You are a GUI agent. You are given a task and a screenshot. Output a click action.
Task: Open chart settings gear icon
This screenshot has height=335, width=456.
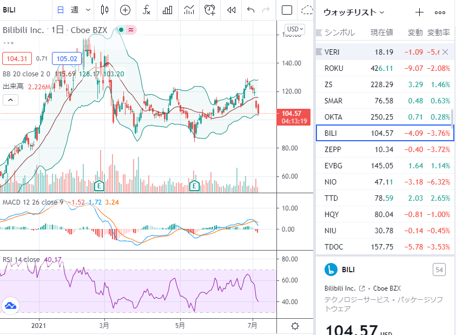(295, 326)
